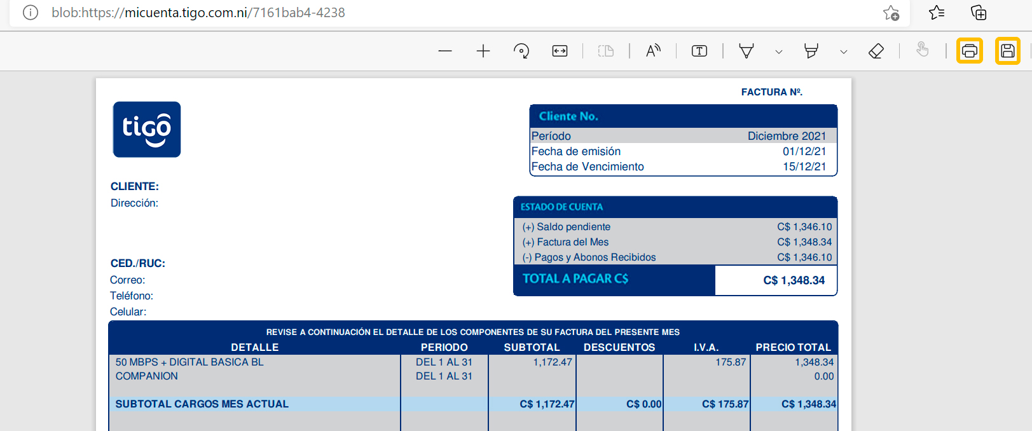This screenshot has width=1032, height=431.
Task: Click the 'FACTURA Nº.' heading
Action: (x=772, y=92)
